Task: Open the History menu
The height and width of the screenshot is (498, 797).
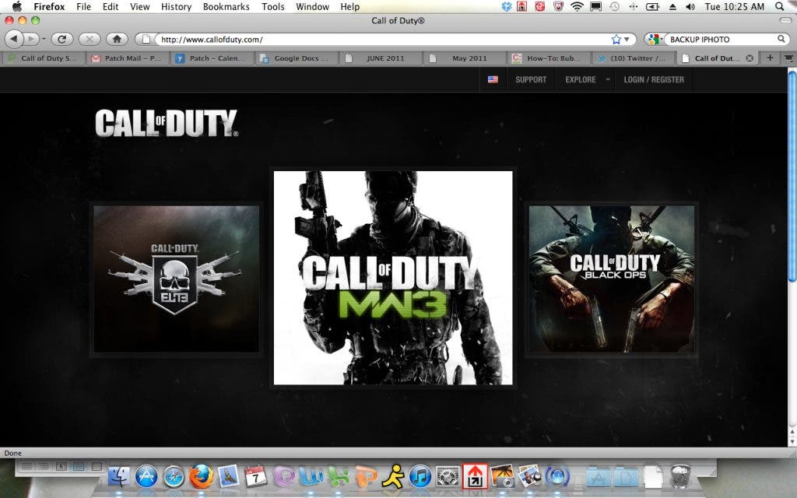Action: (177, 6)
